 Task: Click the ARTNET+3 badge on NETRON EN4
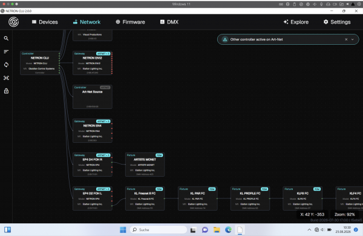(x=103, y=122)
